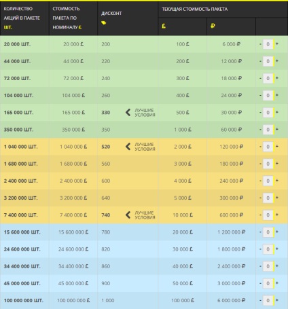
Task: Focus quantity field of 20 000 шт. row
Action: [268, 44]
